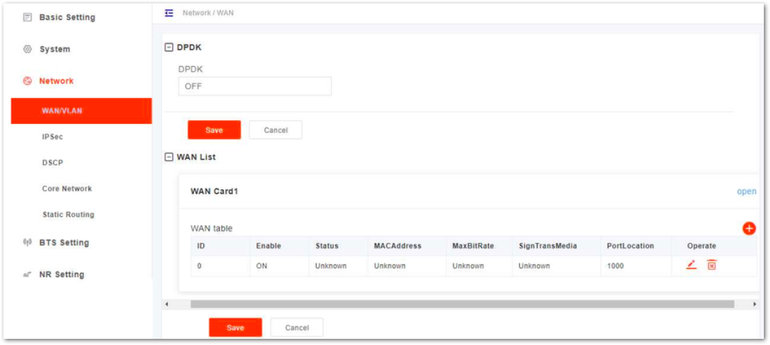The width and height of the screenshot is (770, 345).
Task: Select WAN/VLAN submenu item
Action: coord(82,111)
